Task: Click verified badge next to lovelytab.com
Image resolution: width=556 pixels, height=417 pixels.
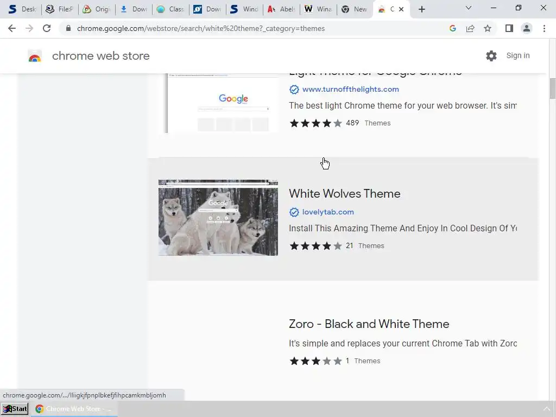Action: click(x=294, y=212)
